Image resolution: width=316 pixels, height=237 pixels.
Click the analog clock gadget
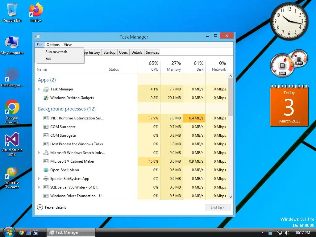(x=289, y=21)
